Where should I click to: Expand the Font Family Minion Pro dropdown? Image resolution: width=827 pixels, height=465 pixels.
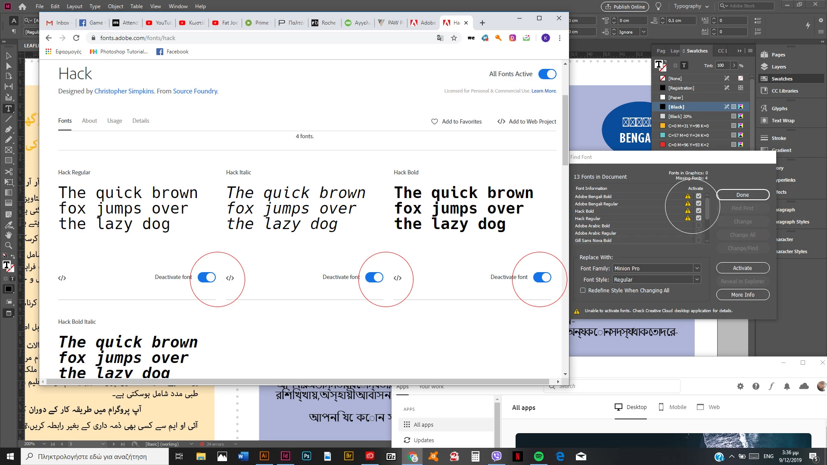[x=696, y=268]
